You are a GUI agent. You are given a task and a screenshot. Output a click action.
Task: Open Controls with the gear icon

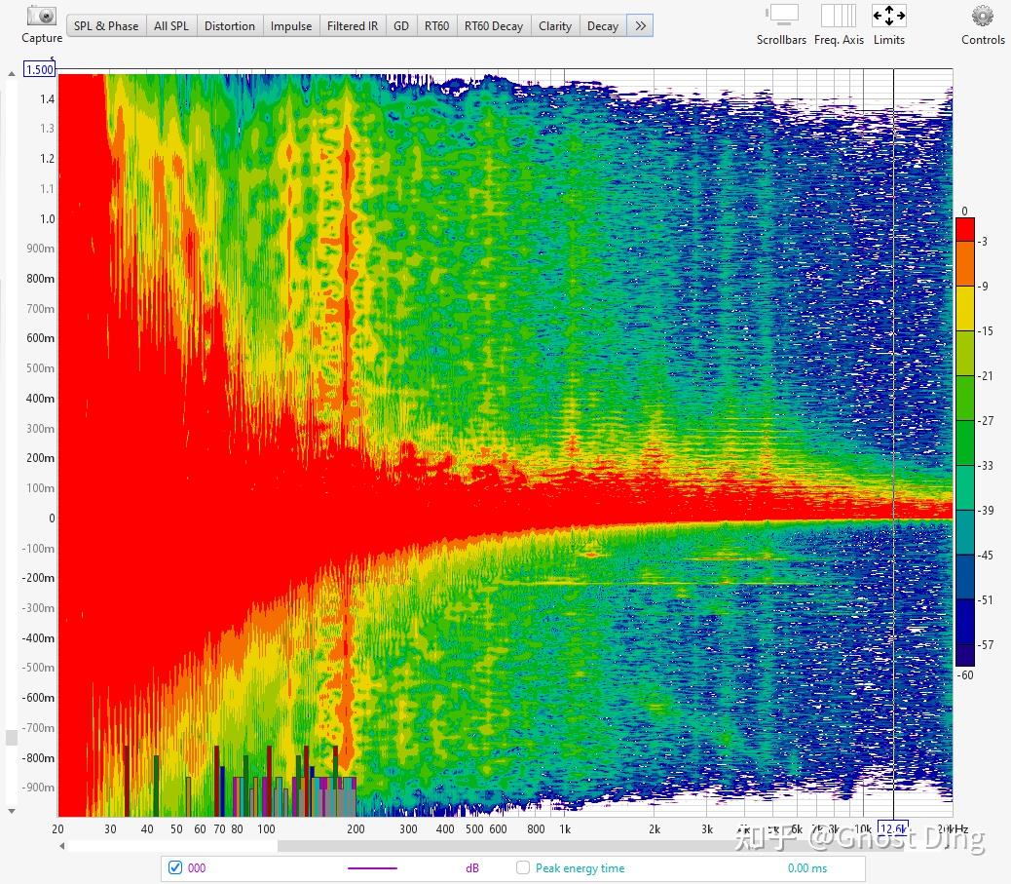(x=982, y=17)
